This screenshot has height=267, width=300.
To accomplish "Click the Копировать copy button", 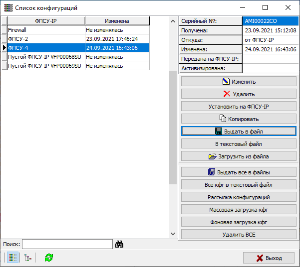I will point(239,119).
